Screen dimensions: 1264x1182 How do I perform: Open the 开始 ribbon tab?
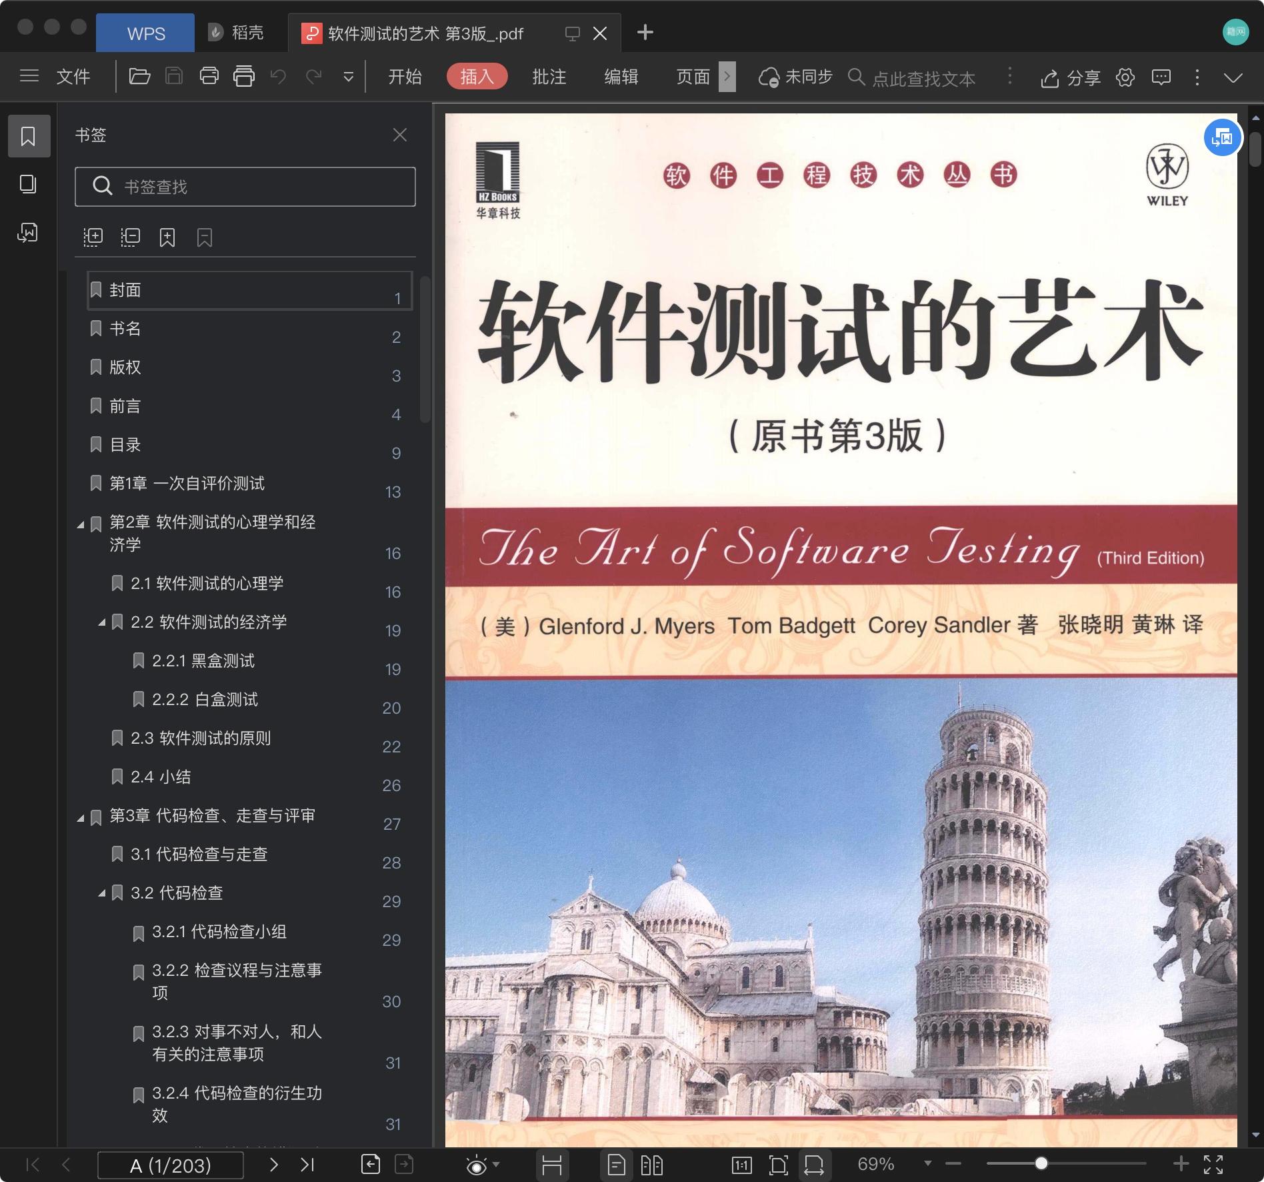pos(405,77)
